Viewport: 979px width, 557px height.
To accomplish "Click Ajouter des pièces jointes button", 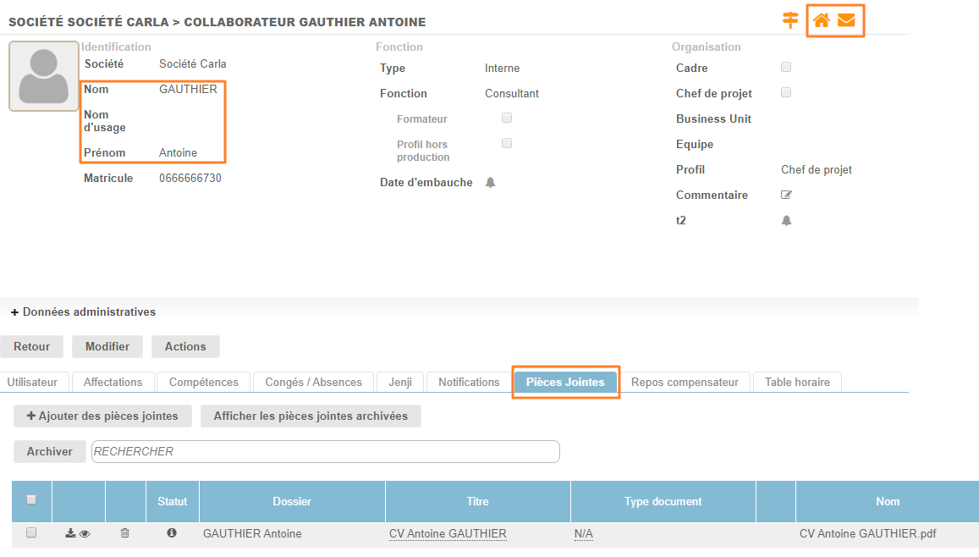I will [x=102, y=416].
